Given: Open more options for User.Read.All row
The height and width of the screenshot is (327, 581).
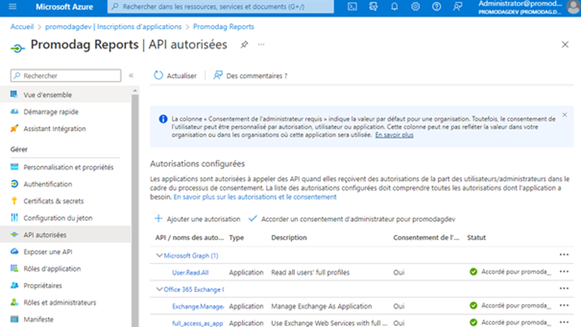Looking at the screenshot, I should (564, 272).
